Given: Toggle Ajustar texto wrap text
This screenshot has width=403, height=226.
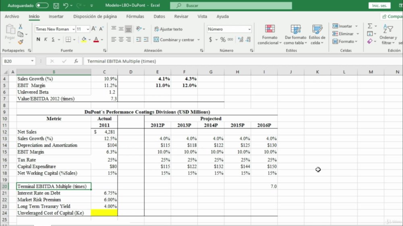Looking at the screenshot, I should coord(168,29).
